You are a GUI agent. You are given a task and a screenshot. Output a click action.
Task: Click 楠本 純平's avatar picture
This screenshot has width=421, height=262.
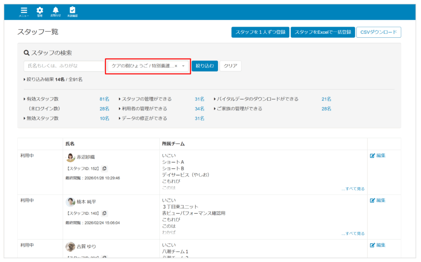(70, 202)
